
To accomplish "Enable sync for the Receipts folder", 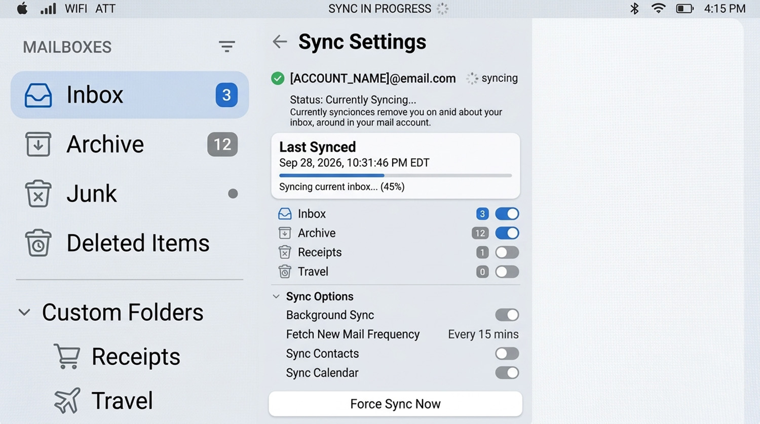I will point(507,252).
